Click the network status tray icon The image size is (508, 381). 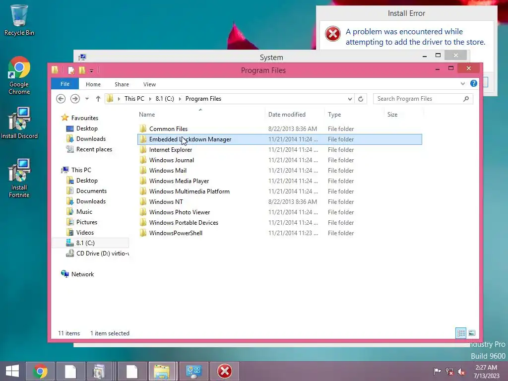pyautogui.click(x=449, y=371)
